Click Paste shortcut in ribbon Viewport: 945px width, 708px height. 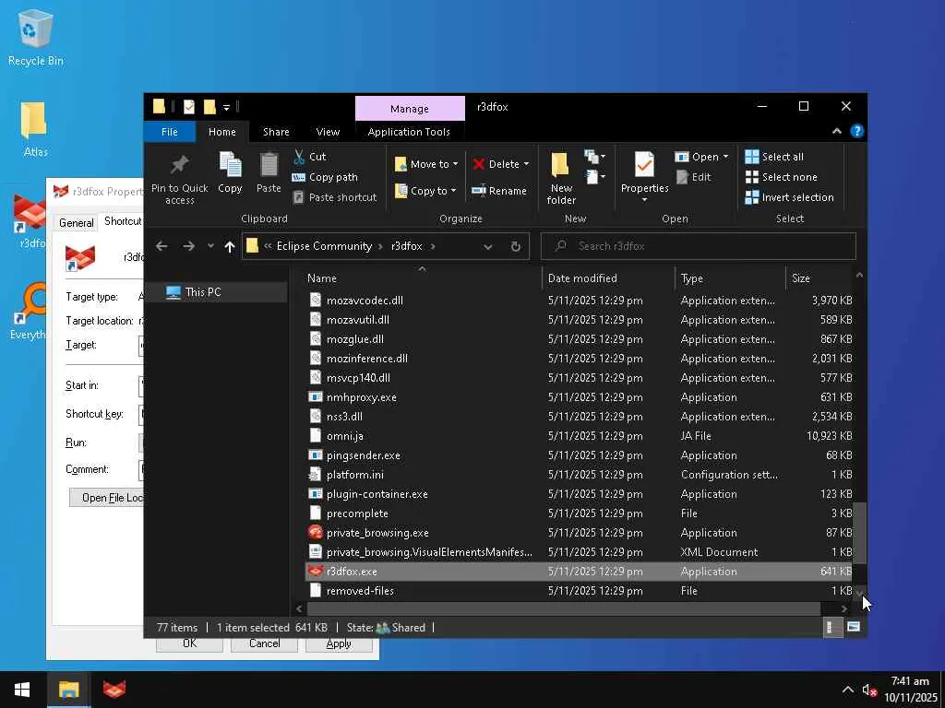[x=334, y=197]
